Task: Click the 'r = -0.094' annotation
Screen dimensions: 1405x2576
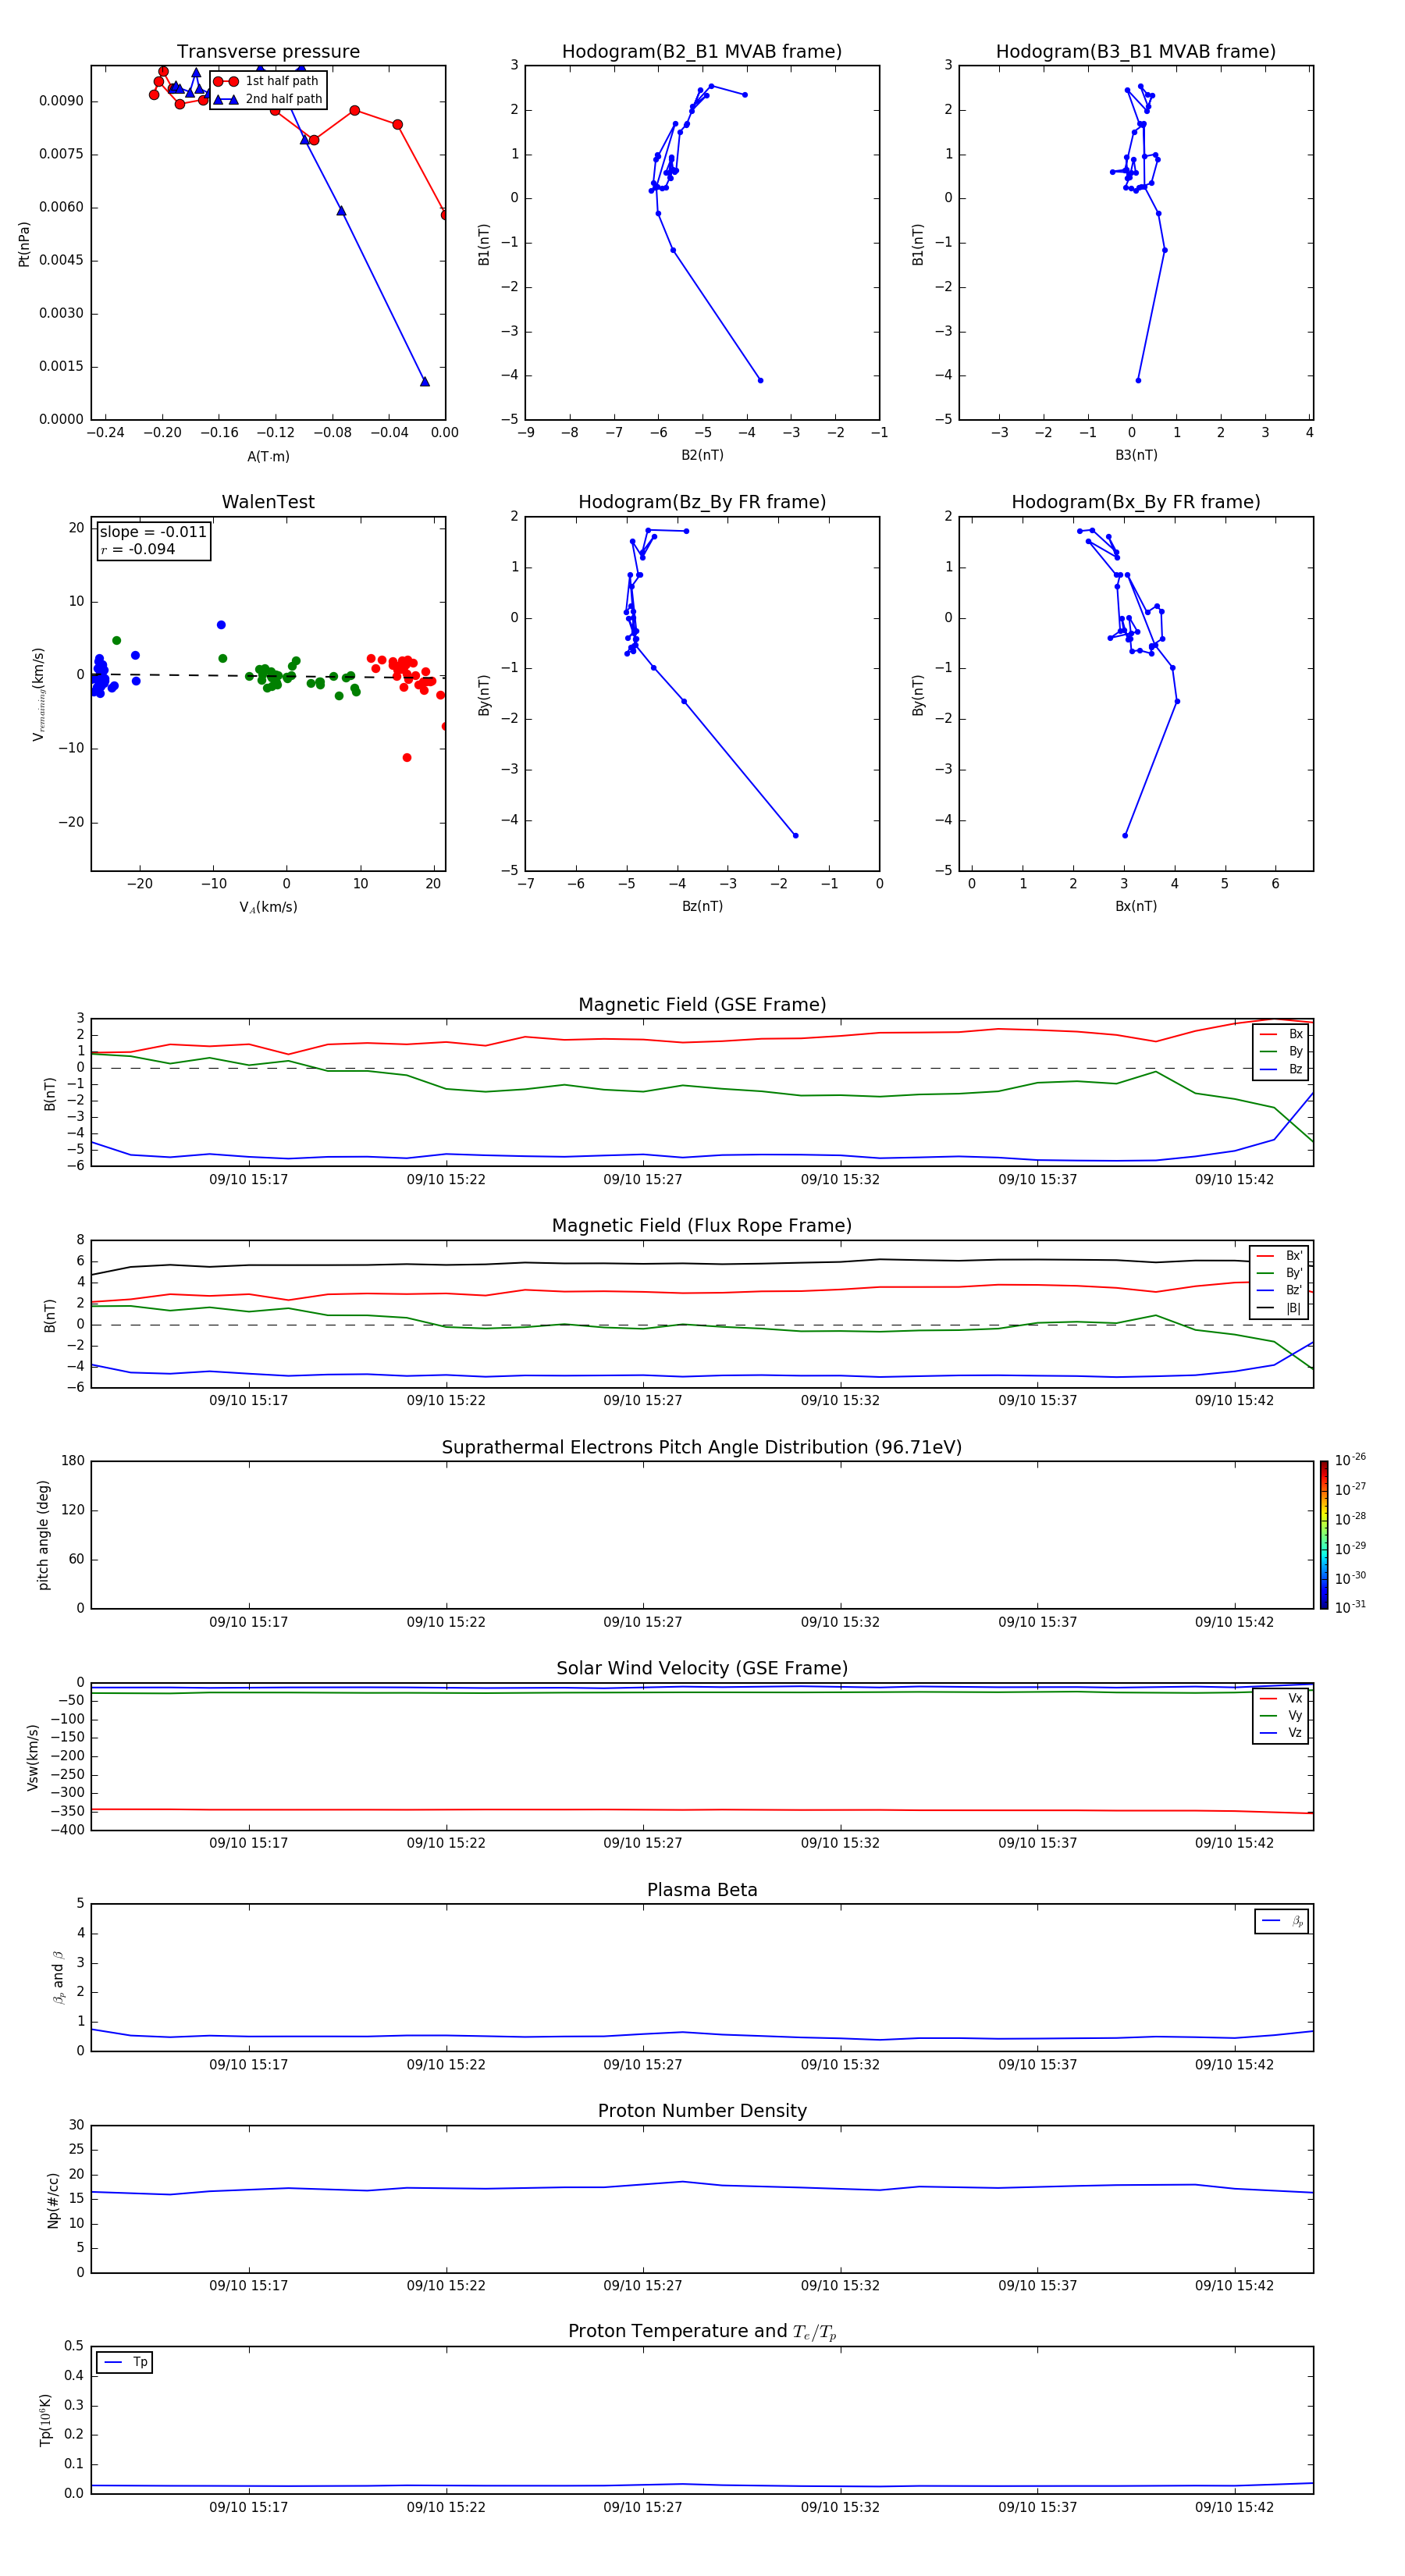Action: (138, 549)
